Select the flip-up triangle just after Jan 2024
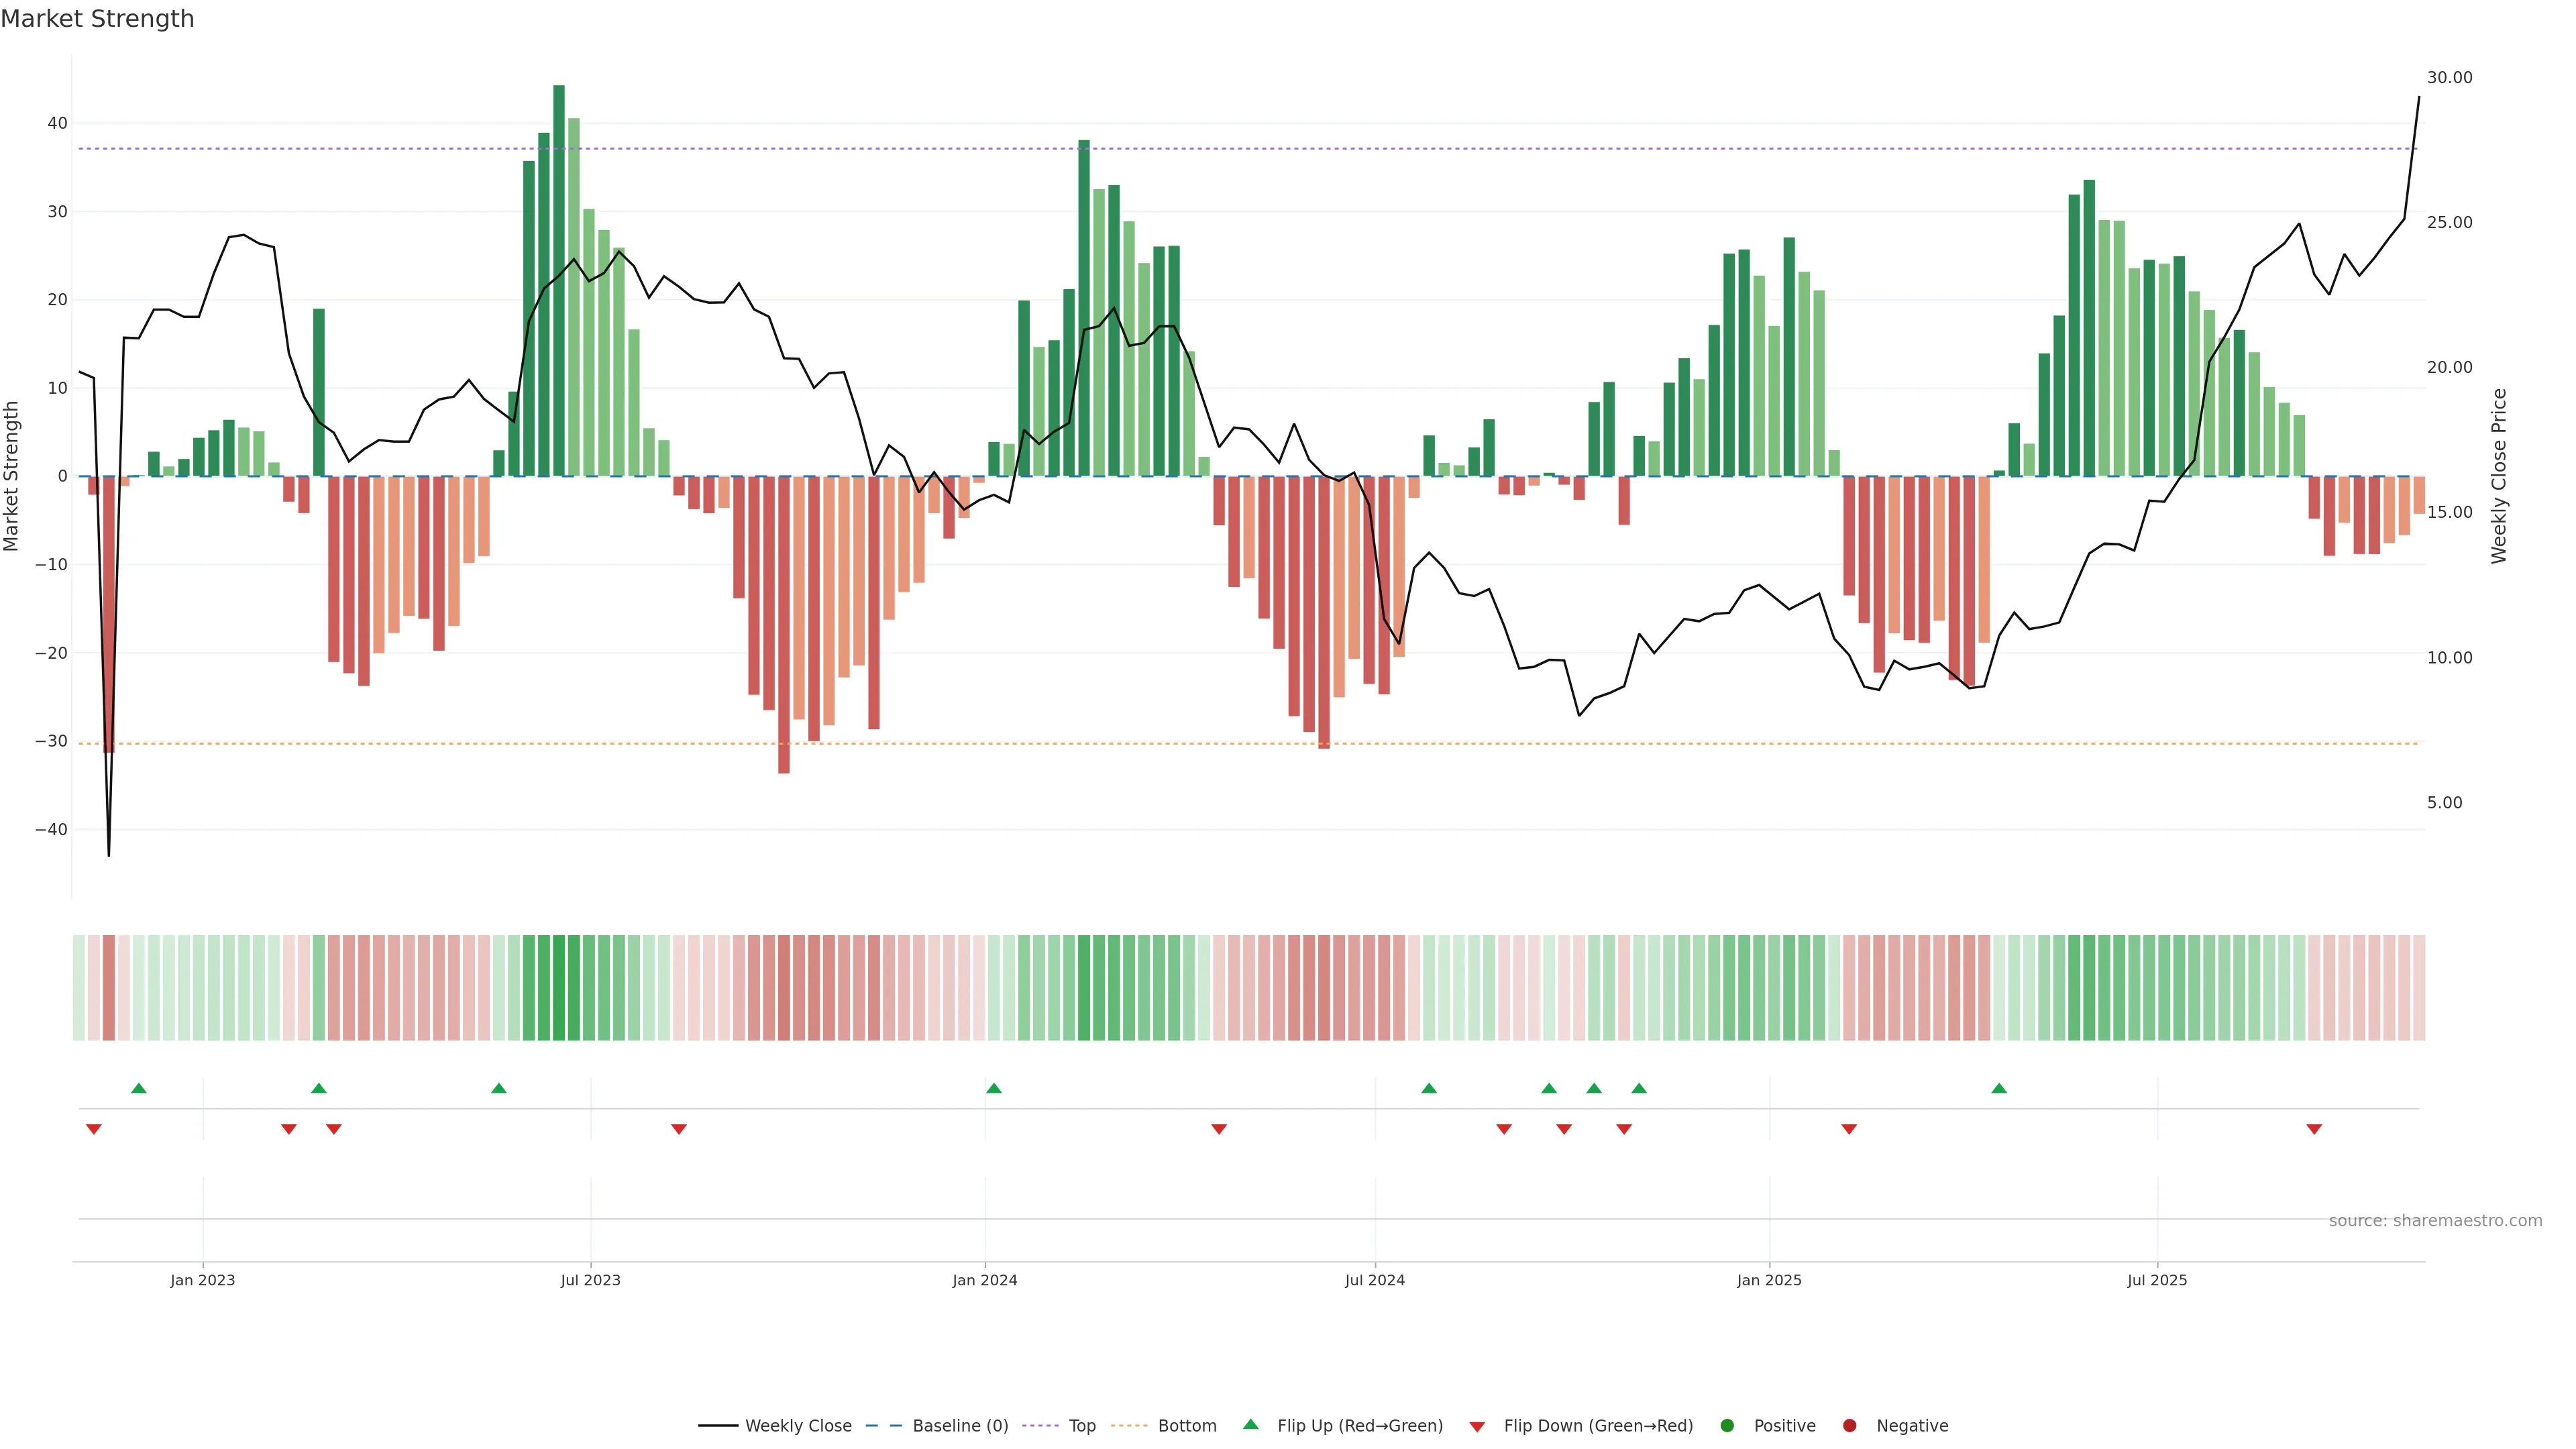 coord(993,1088)
